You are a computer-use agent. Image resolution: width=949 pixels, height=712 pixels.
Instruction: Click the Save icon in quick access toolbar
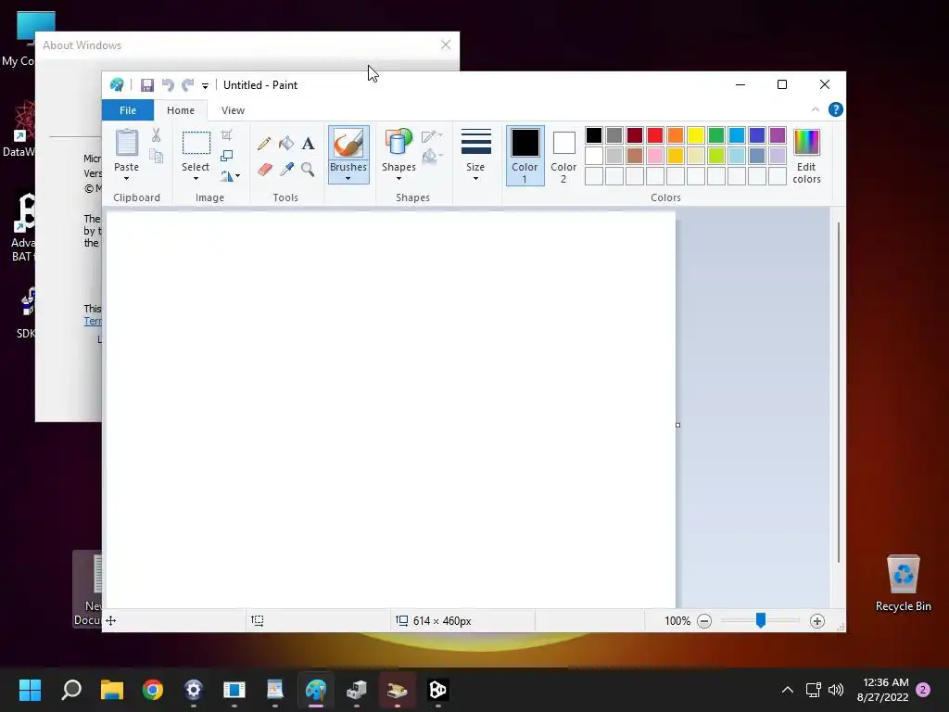click(147, 85)
